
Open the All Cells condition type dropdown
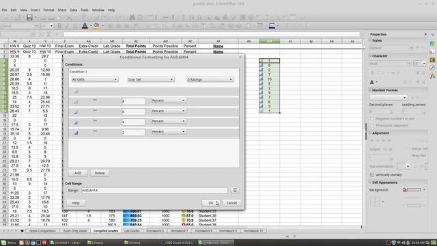pos(95,79)
